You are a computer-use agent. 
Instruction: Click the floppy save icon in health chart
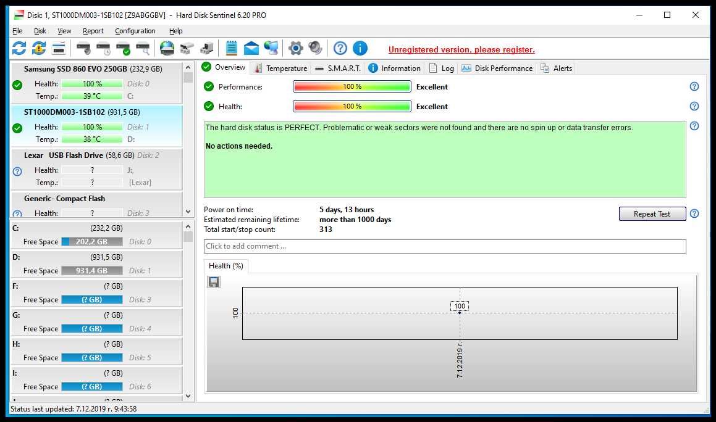click(x=214, y=282)
